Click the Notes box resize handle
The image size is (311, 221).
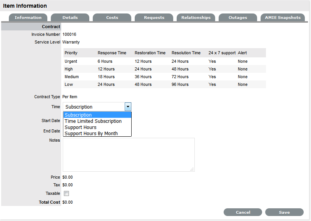pos(192,169)
